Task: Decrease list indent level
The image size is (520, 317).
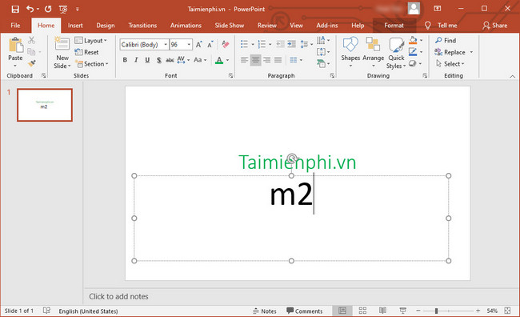Action: pos(280,44)
